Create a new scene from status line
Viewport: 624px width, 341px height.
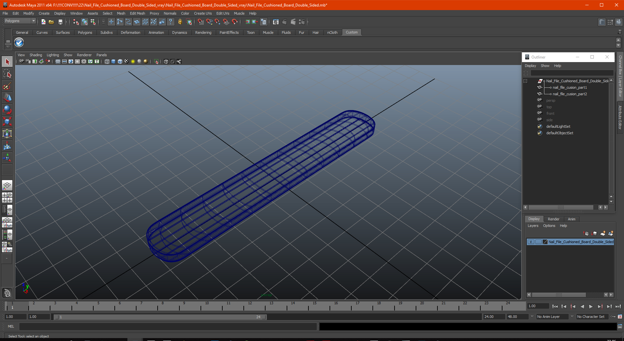(43, 22)
